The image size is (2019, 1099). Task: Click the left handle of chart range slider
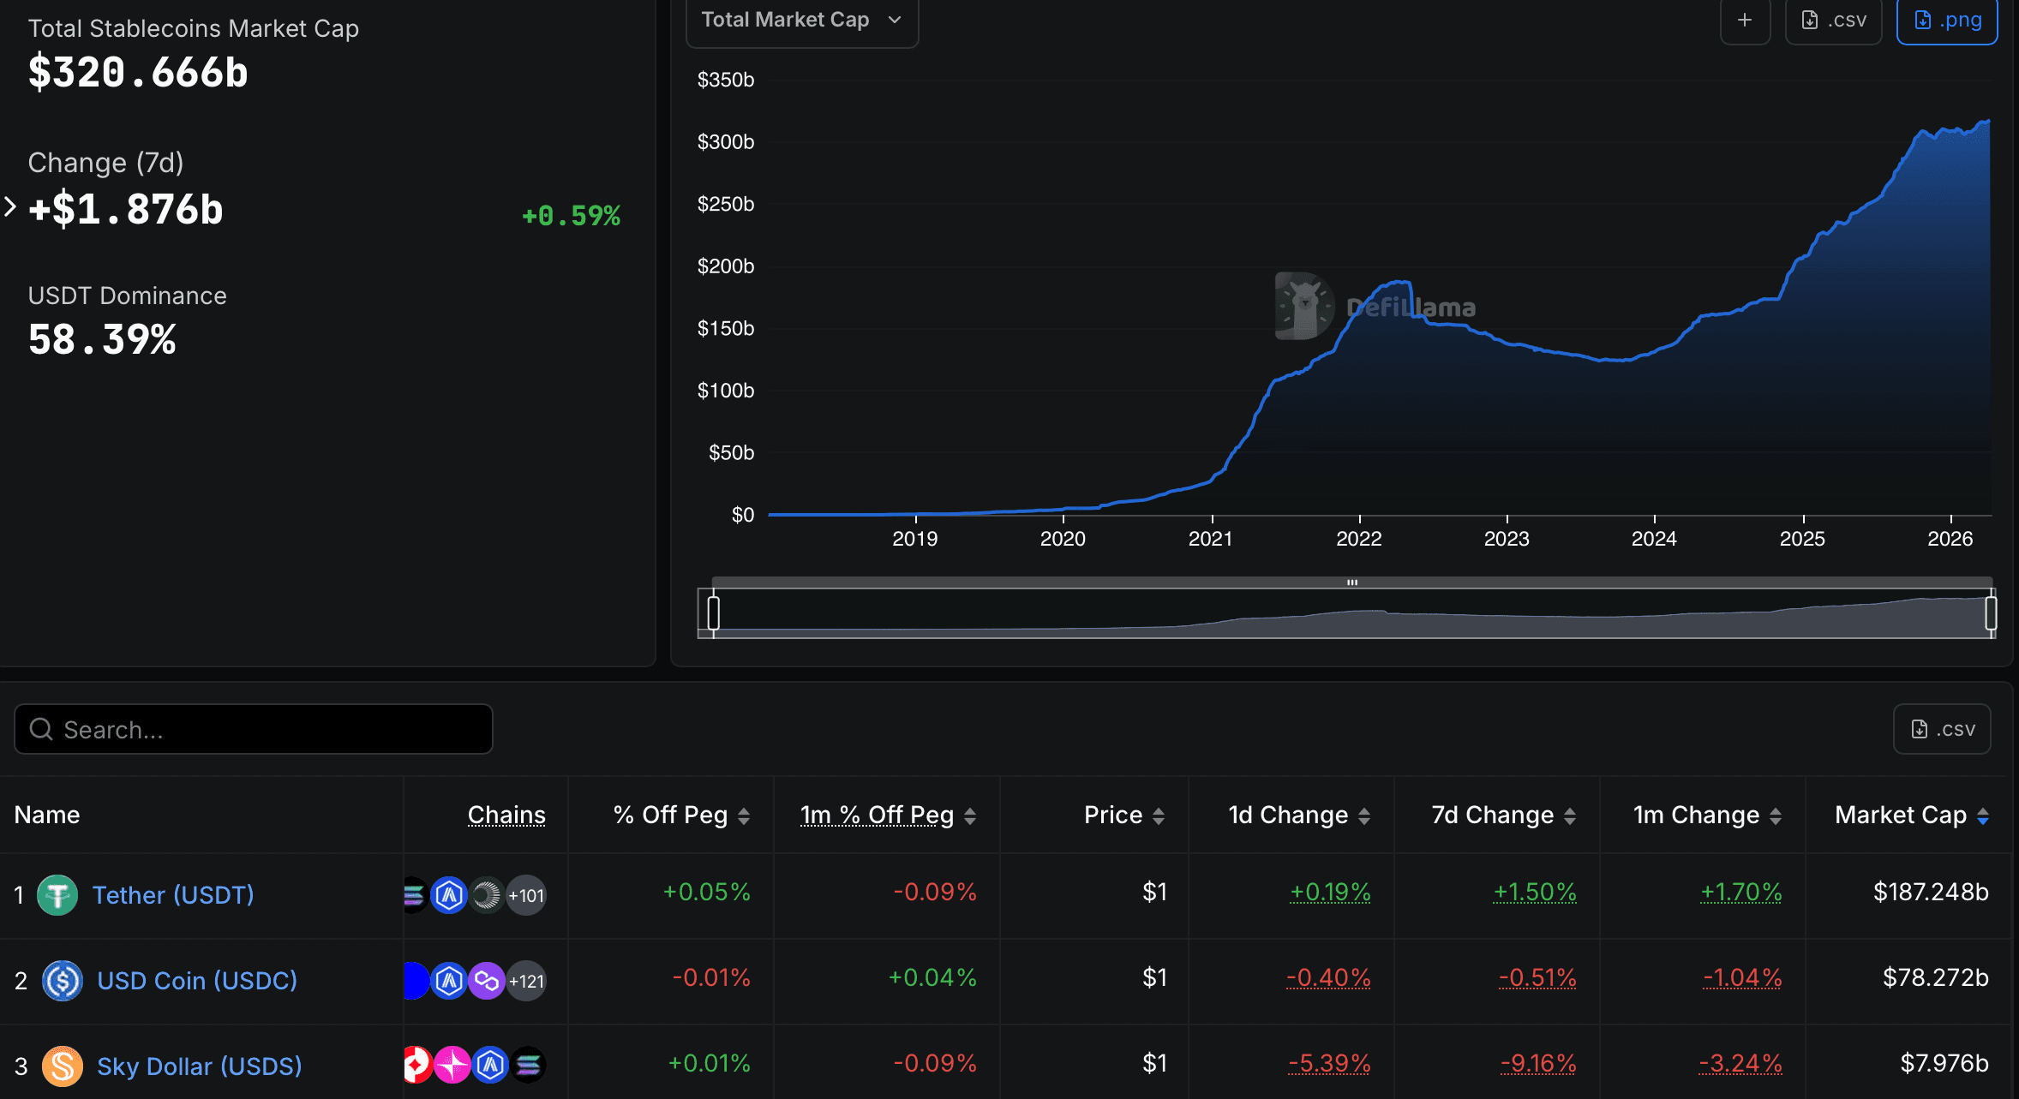(x=713, y=613)
